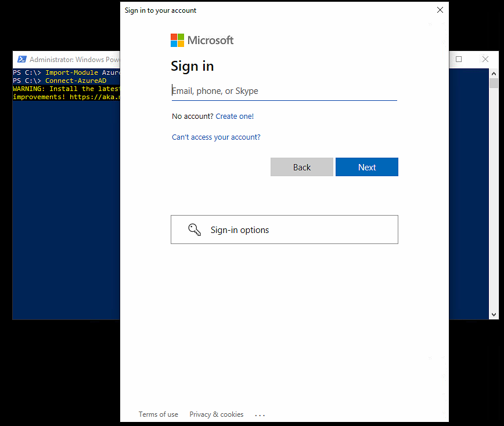Click the Import-Module command line
The image size is (504, 426).
point(66,73)
